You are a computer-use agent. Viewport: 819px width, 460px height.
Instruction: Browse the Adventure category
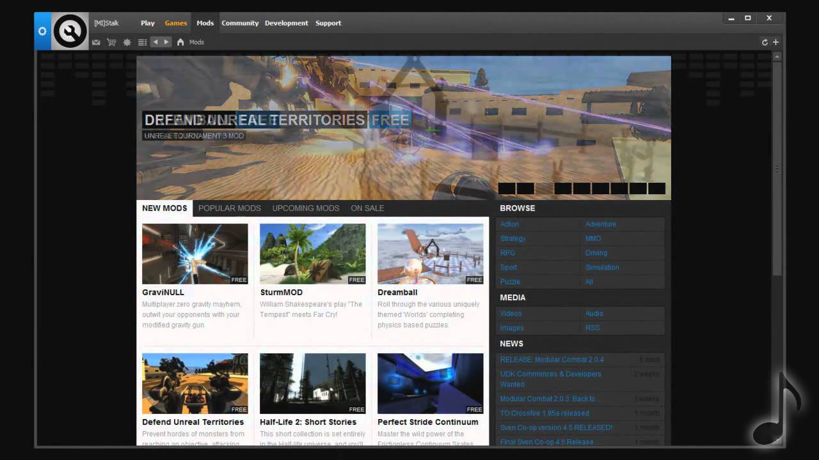point(601,224)
